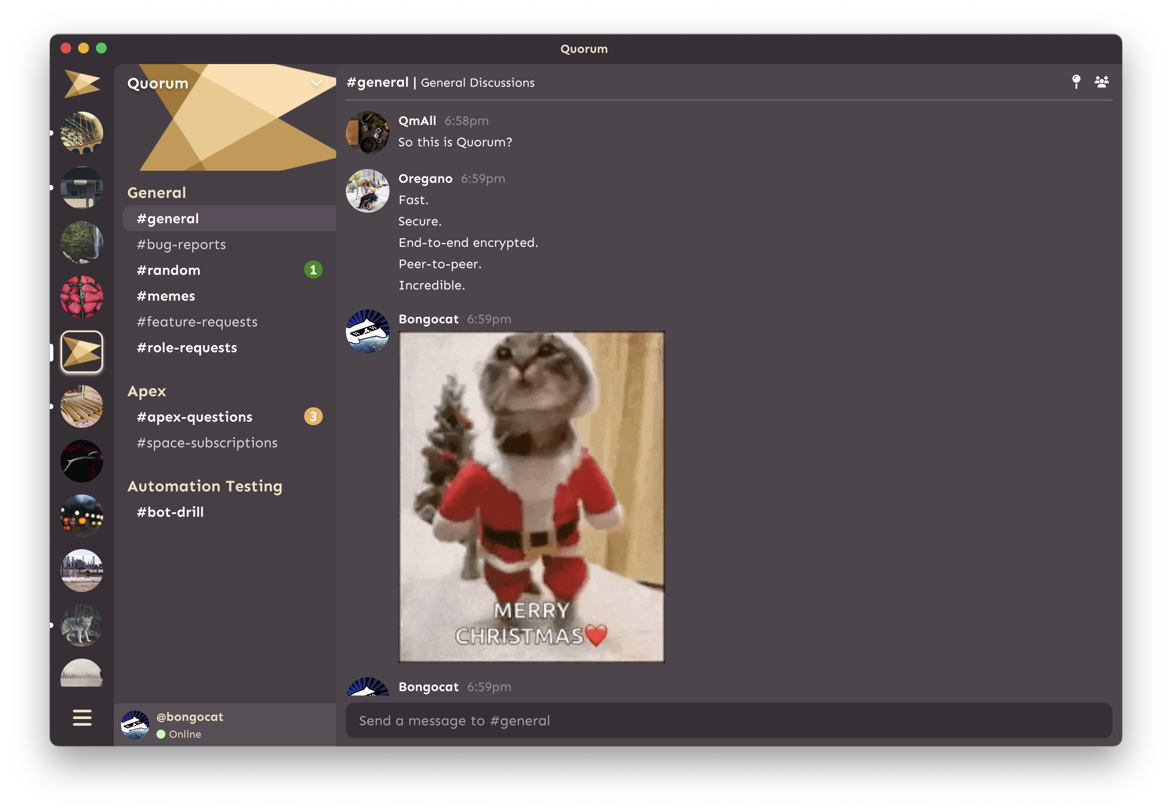Screen dimensions: 1172x812
Task: Show the members list icon
Action: pyautogui.click(x=1101, y=82)
